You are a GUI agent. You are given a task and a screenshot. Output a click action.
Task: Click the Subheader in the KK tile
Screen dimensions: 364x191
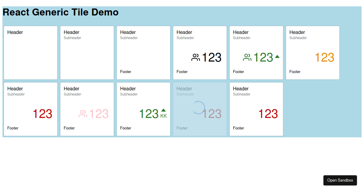(x=129, y=94)
